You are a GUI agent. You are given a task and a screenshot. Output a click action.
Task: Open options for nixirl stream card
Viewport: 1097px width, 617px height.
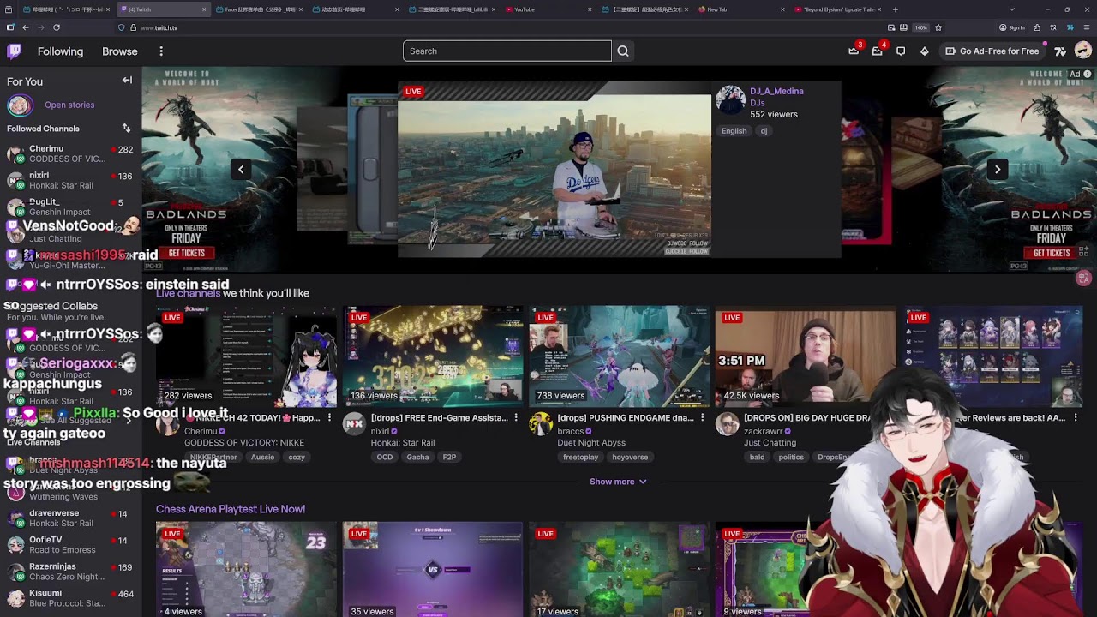516,418
